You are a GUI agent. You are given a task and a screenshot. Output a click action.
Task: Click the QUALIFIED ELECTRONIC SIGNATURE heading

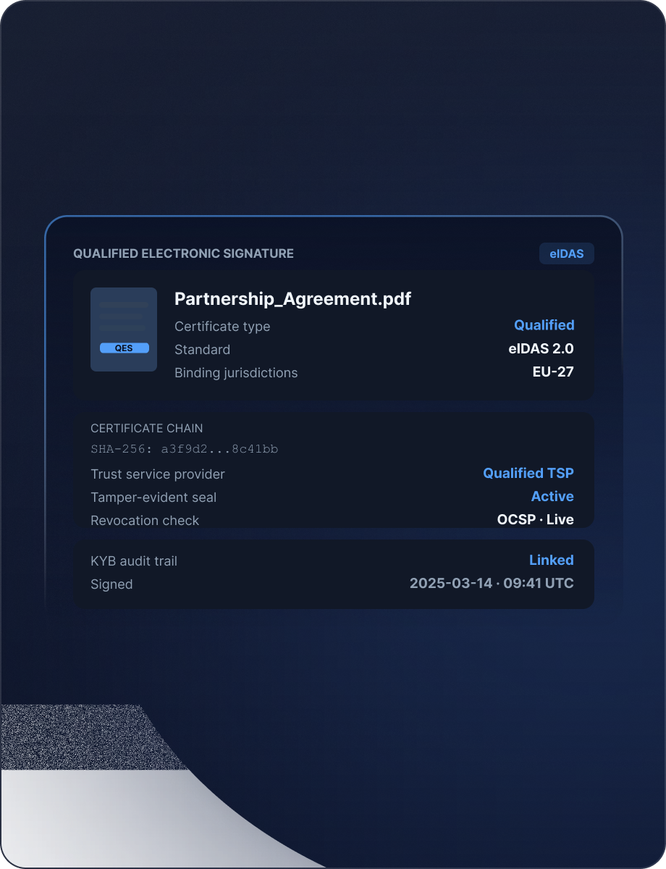[184, 254]
